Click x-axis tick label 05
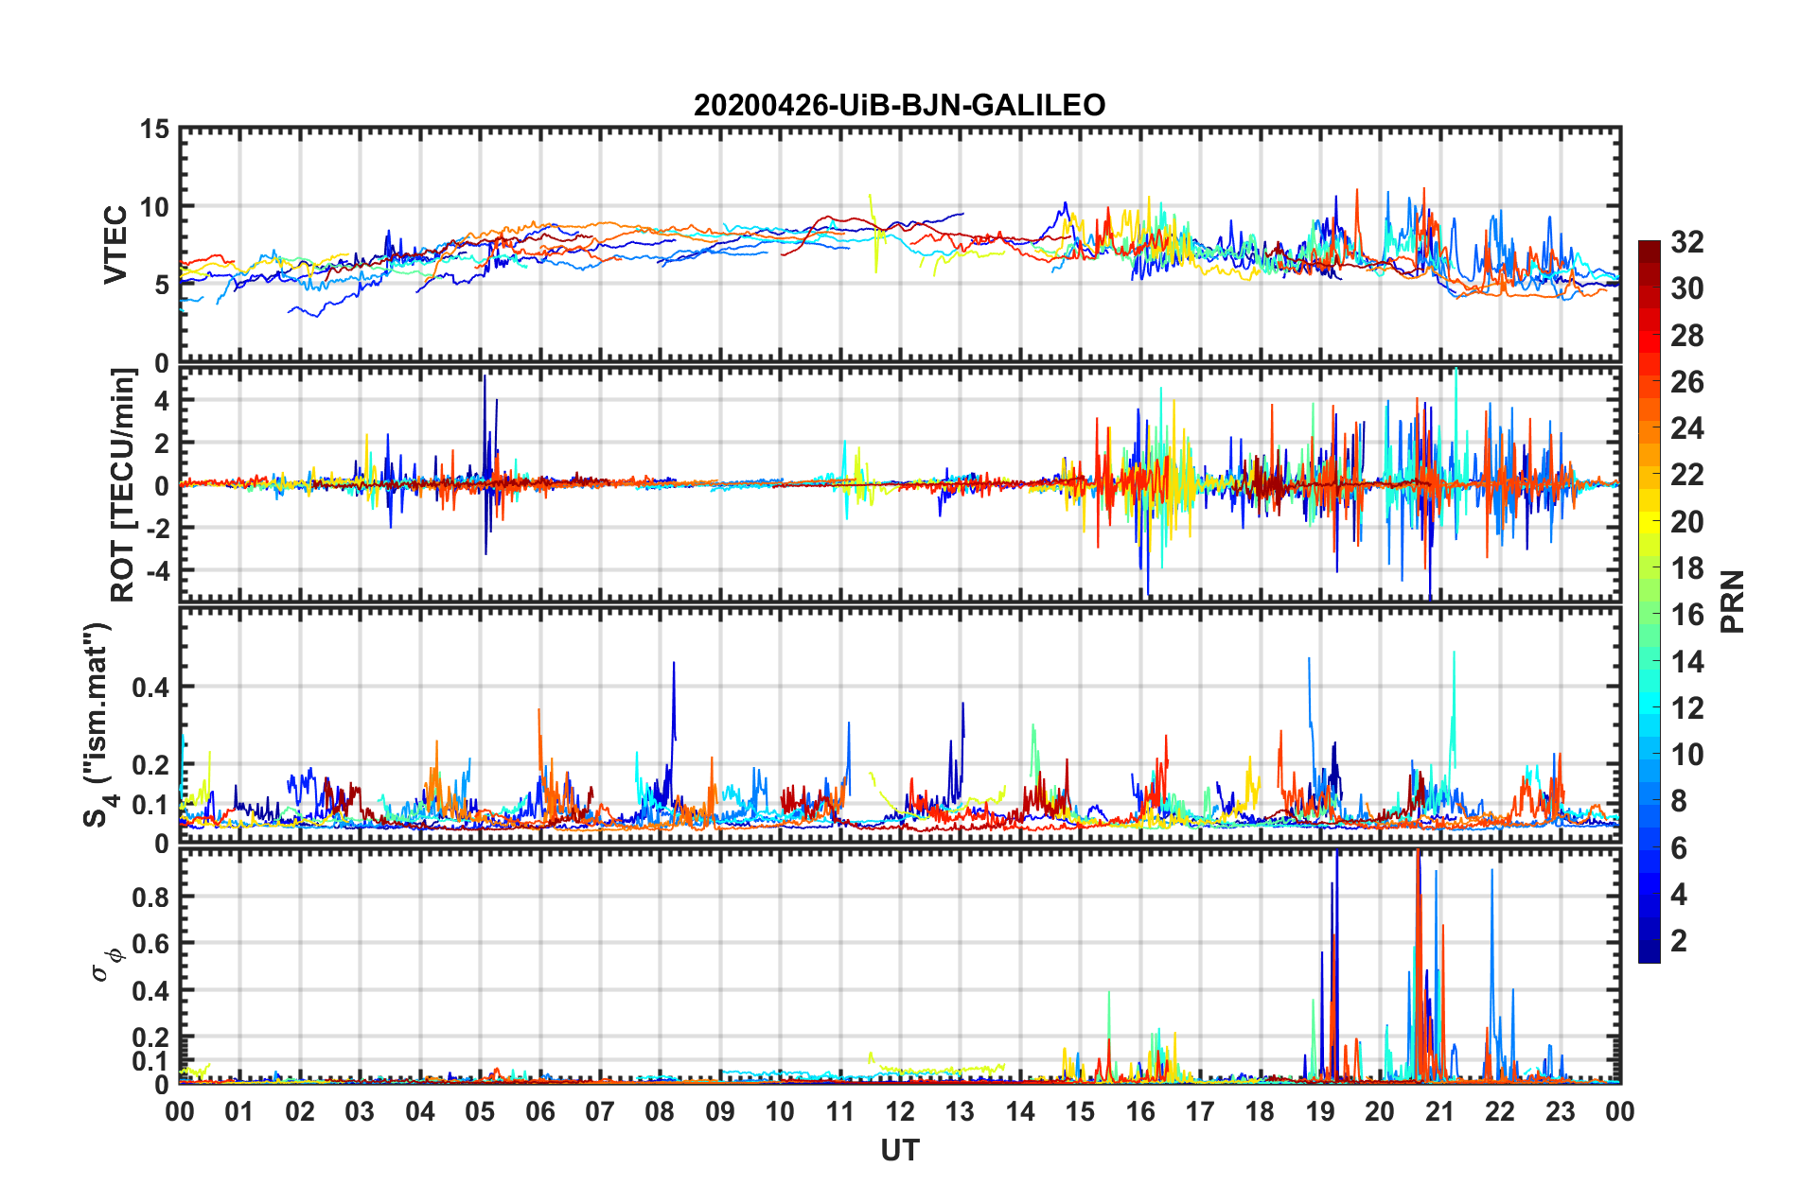Screen dimensions: 1800x1203 [480, 1111]
